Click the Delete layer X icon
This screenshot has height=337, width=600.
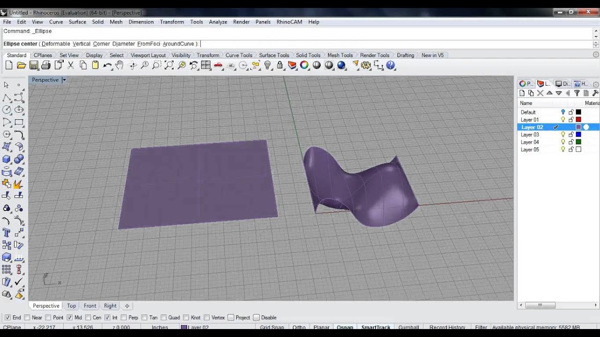(540, 93)
